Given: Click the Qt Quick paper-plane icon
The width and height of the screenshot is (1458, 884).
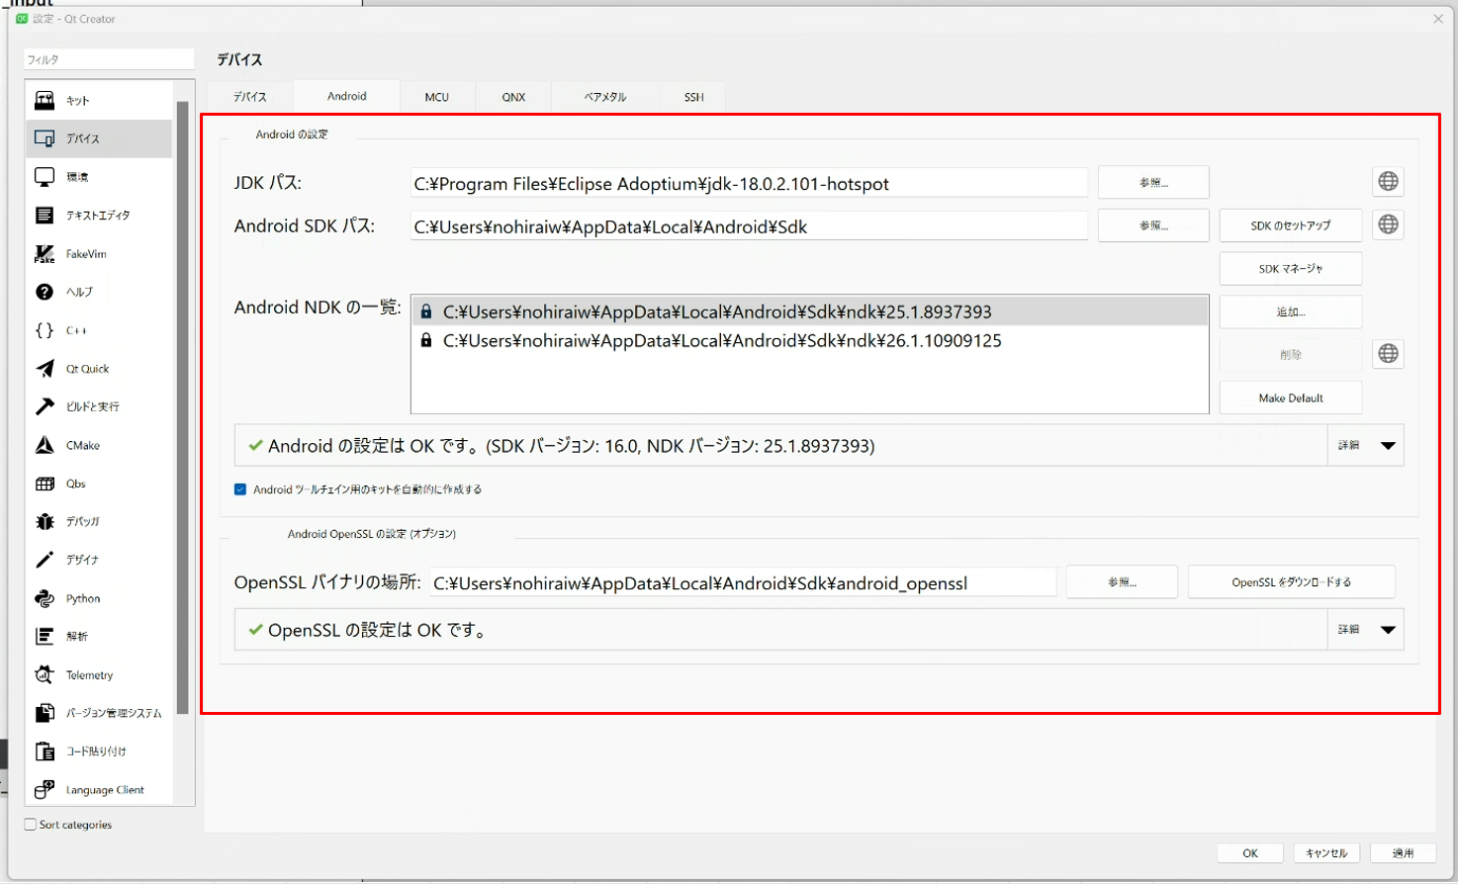Looking at the screenshot, I should point(46,369).
